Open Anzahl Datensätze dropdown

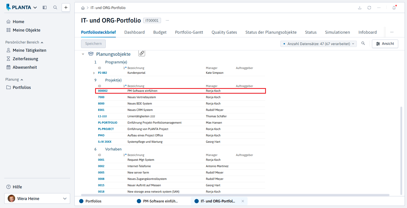coord(319,44)
